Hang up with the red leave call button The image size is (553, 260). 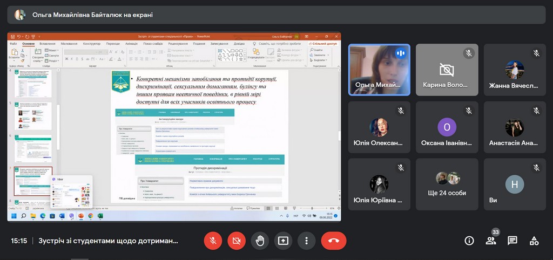[x=333, y=241]
